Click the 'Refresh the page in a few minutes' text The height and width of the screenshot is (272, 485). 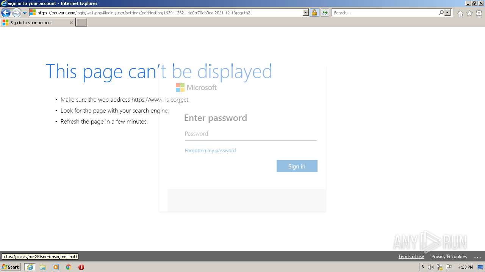(x=104, y=122)
